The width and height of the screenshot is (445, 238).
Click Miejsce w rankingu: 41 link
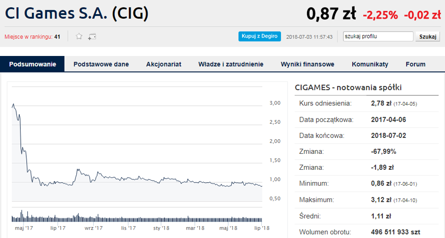coord(32,37)
